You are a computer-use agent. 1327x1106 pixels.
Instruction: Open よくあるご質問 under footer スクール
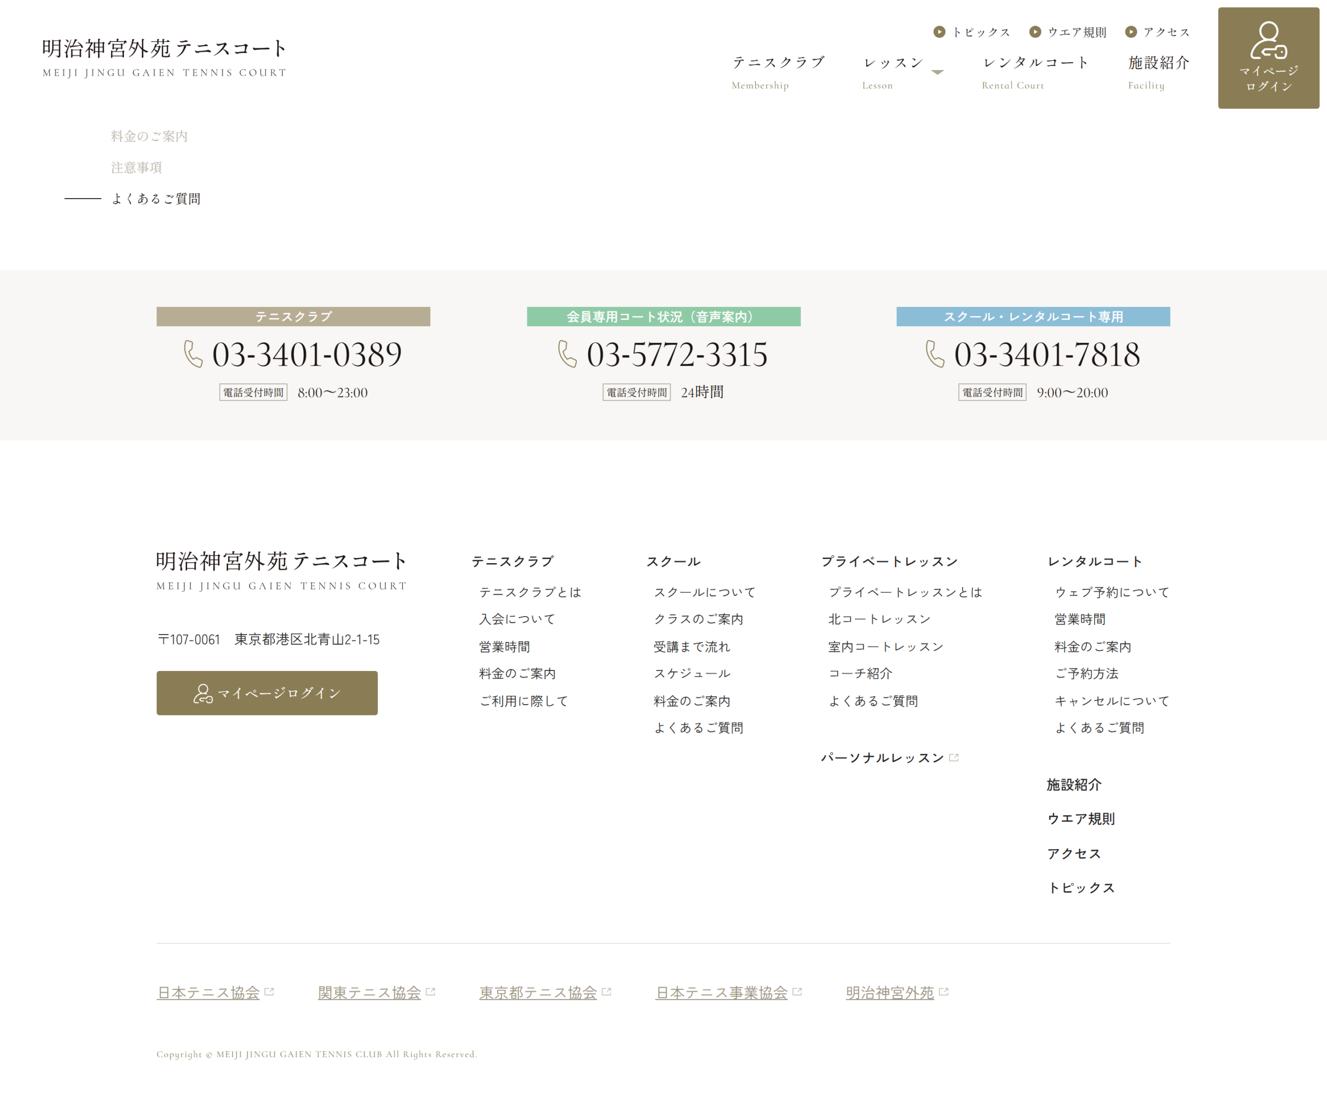click(698, 727)
